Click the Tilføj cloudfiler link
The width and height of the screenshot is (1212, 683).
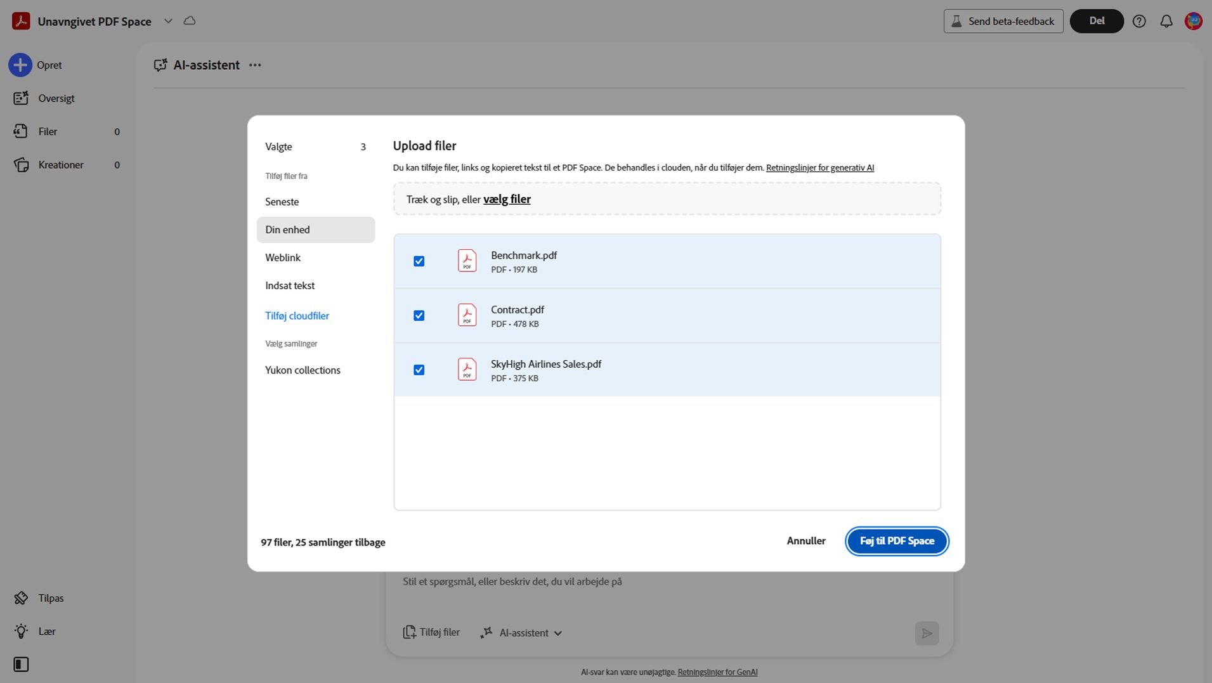coord(297,316)
